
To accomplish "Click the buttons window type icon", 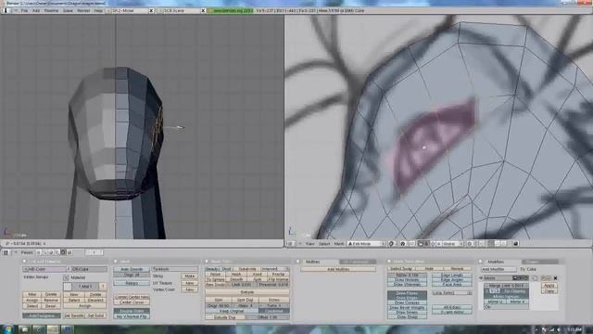I will (6, 252).
